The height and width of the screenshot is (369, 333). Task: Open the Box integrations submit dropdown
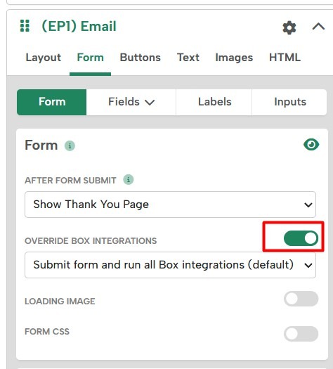(170, 265)
